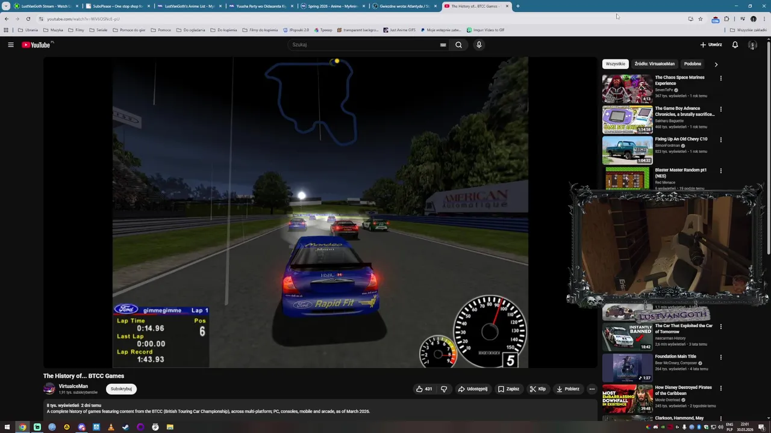The image size is (771, 433).
Task: Open more actions three-dot menu under video
Action: coord(592,389)
